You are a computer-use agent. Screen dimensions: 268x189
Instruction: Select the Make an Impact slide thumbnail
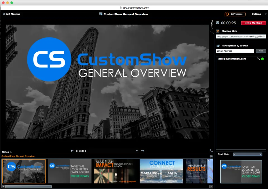click(x=116, y=171)
